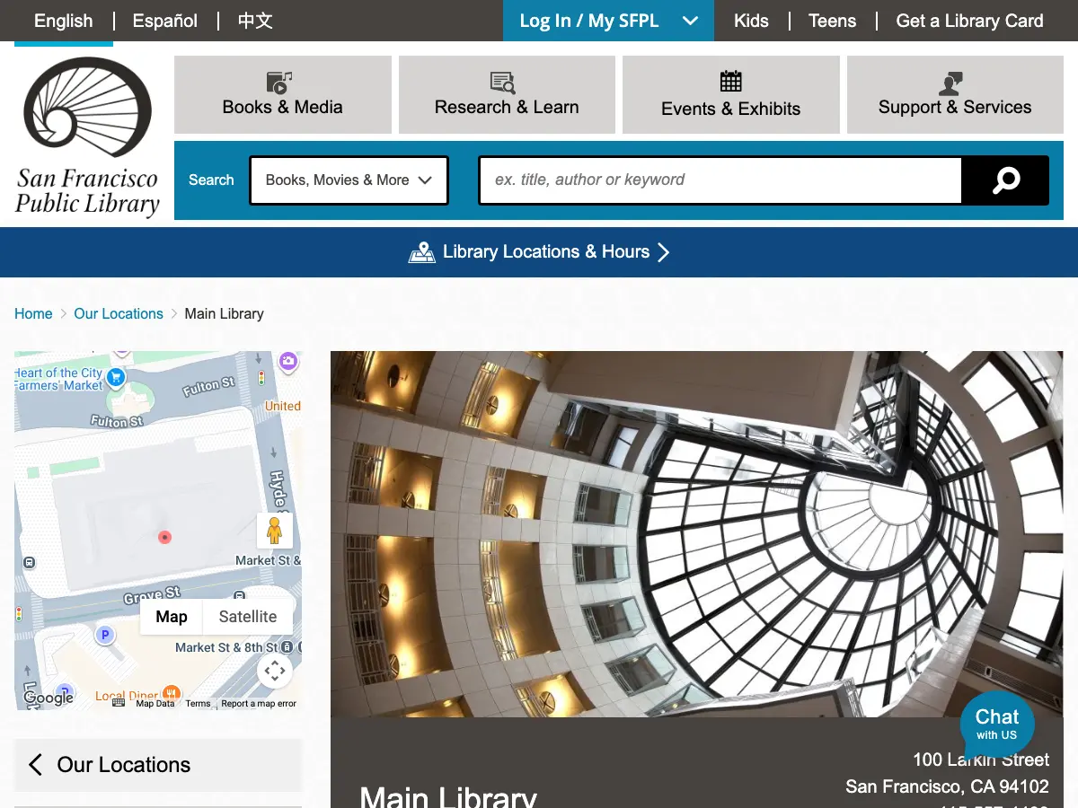Image resolution: width=1078 pixels, height=808 pixels.
Task: Go to the Teens page
Action: (832, 21)
